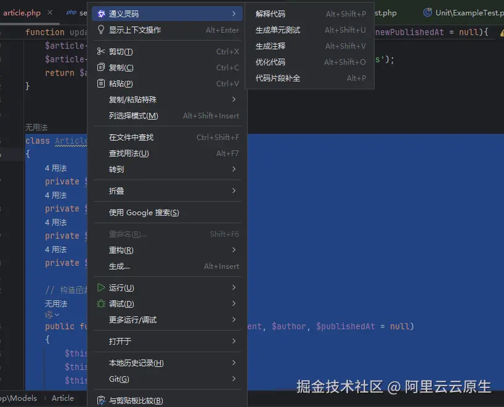Click 优化代码 in the submenu
The width and height of the screenshot is (504, 407).
(x=309, y=62)
